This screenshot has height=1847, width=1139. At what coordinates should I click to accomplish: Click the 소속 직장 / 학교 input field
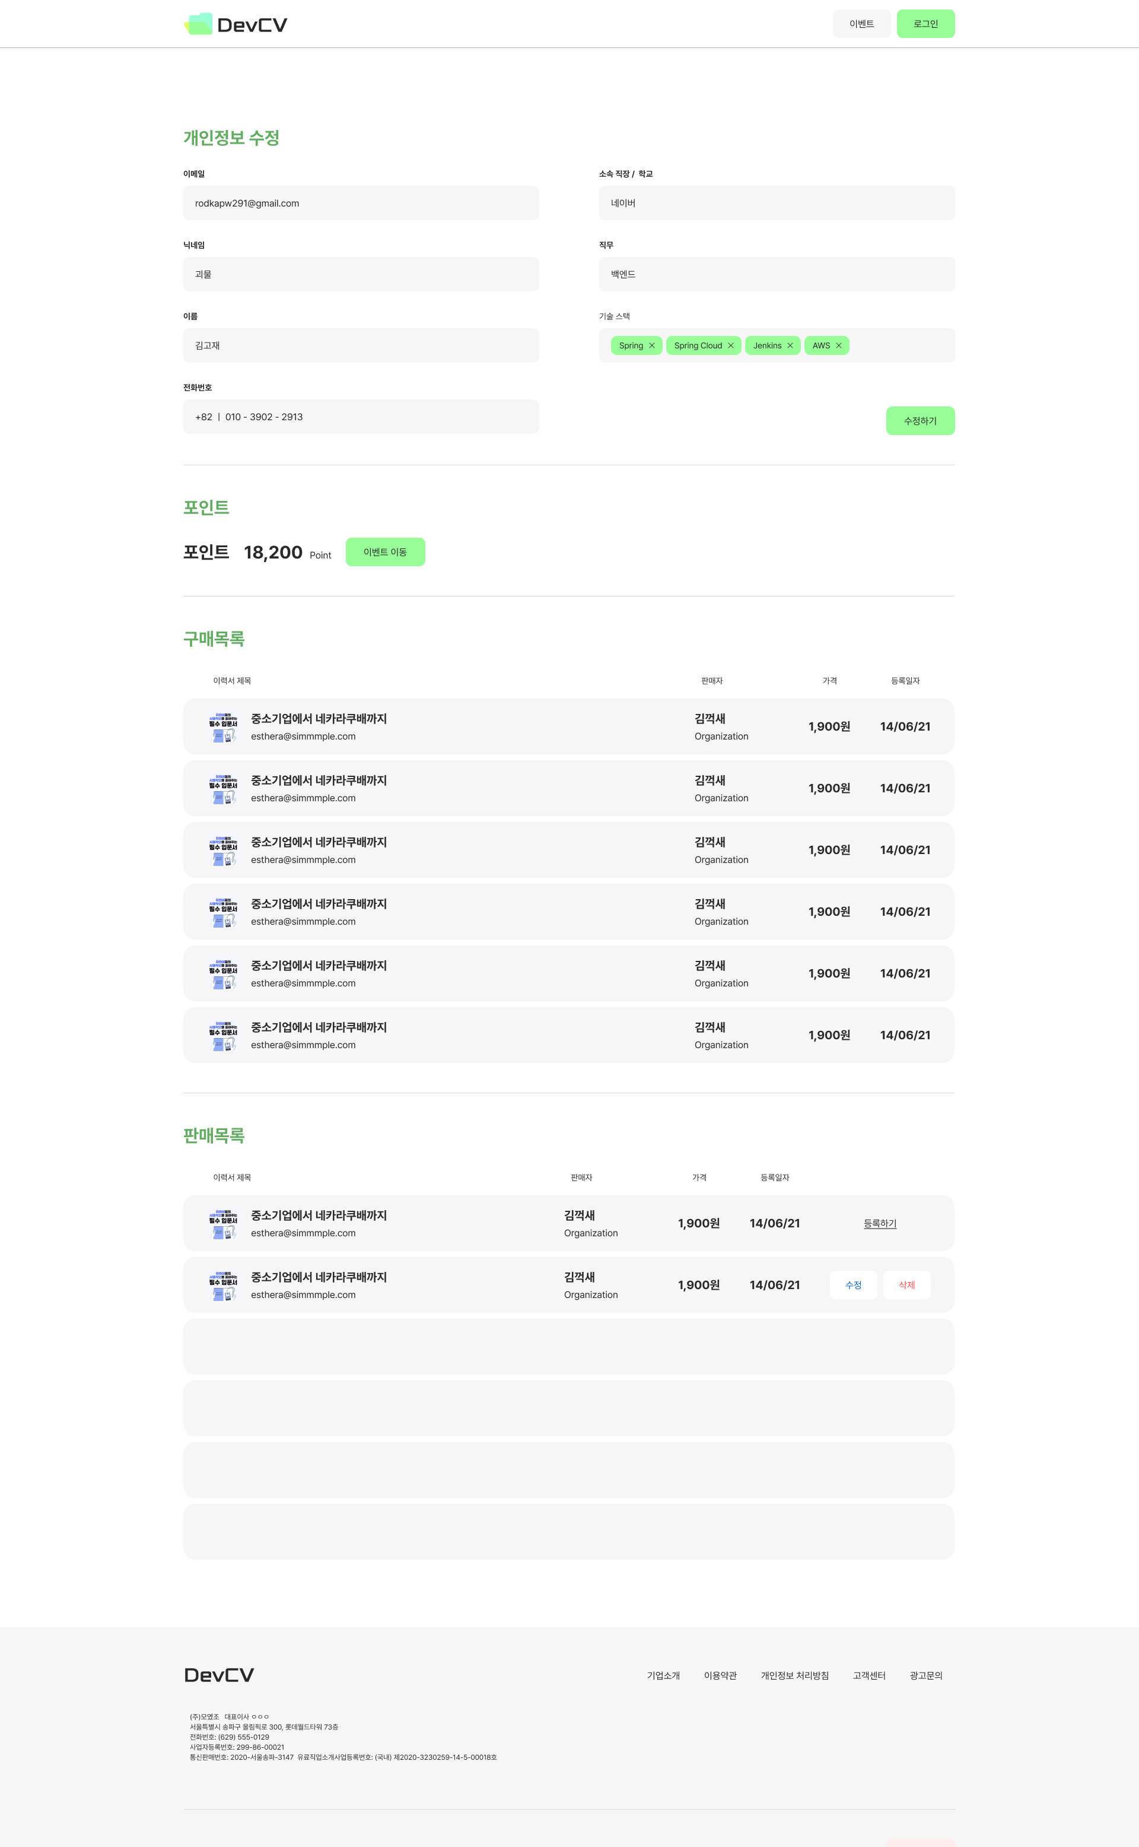[776, 204]
